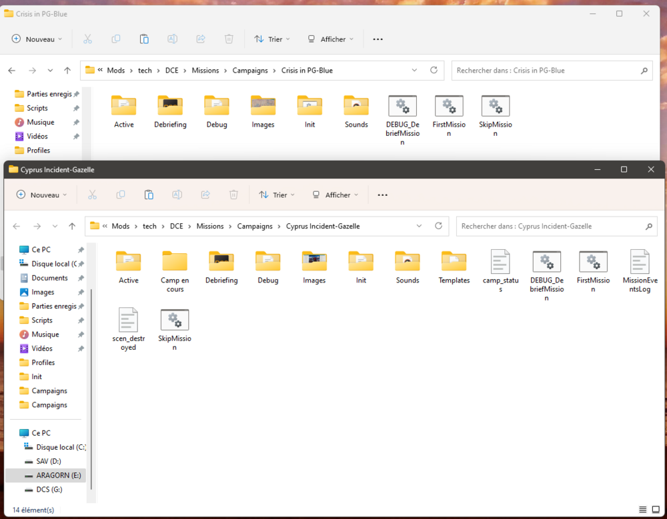Open Afficher dropdown in Crisis in PG-Blue window
Viewport: 667px width, 519px height.
(331, 39)
